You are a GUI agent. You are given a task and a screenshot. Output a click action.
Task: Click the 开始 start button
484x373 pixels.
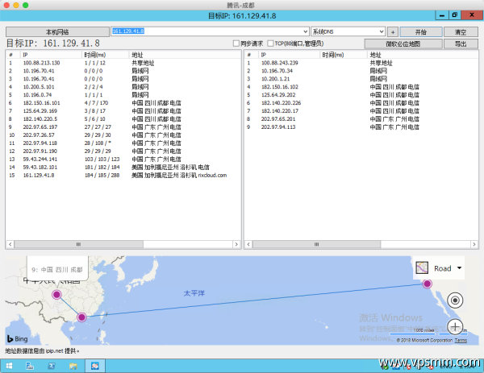(x=421, y=31)
